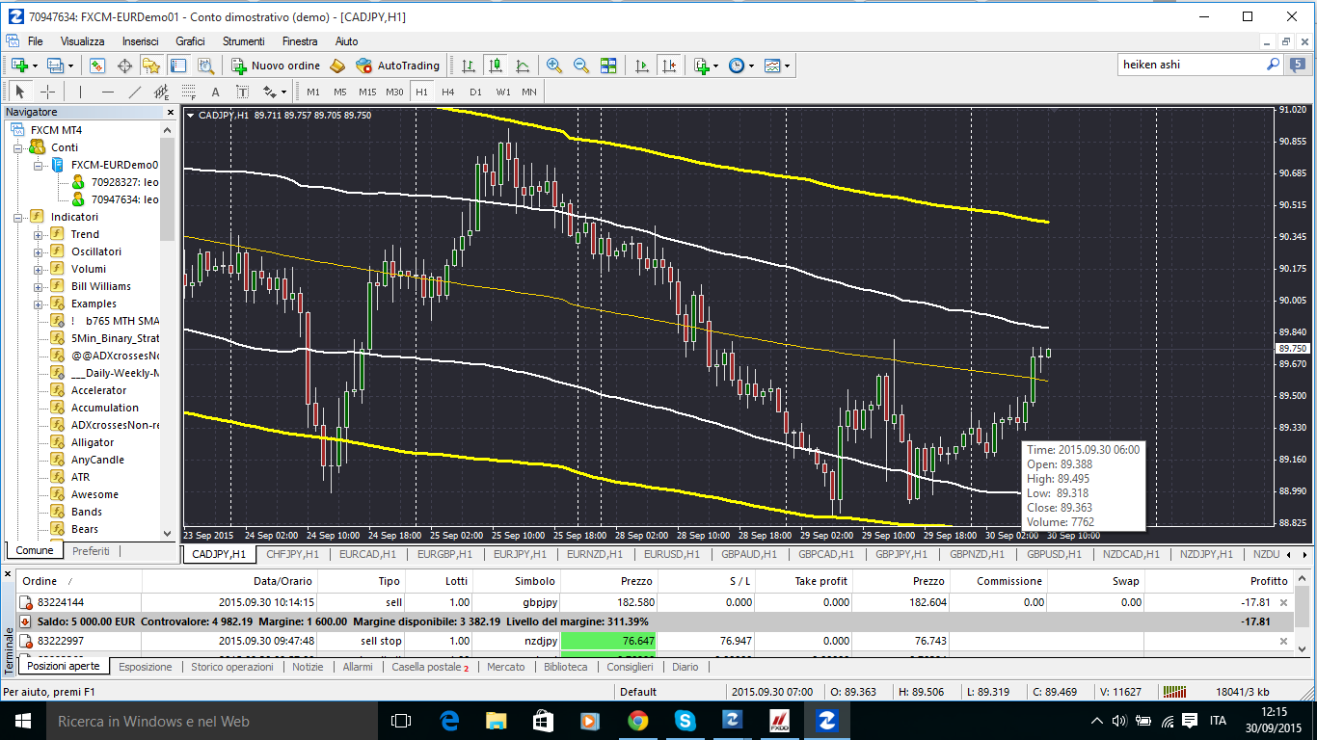Zoom out on the chart

pos(581,66)
